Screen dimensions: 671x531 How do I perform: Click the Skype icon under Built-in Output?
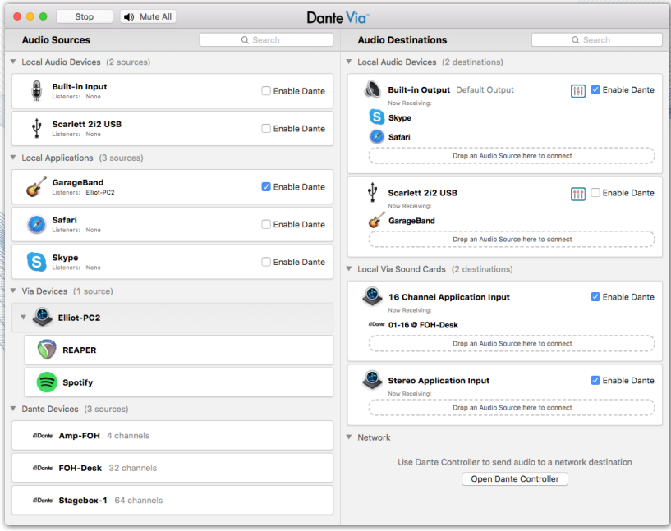pyautogui.click(x=376, y=117)
